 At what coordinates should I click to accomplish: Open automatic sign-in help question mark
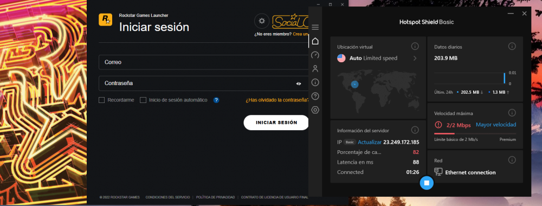tap(216, 100)
